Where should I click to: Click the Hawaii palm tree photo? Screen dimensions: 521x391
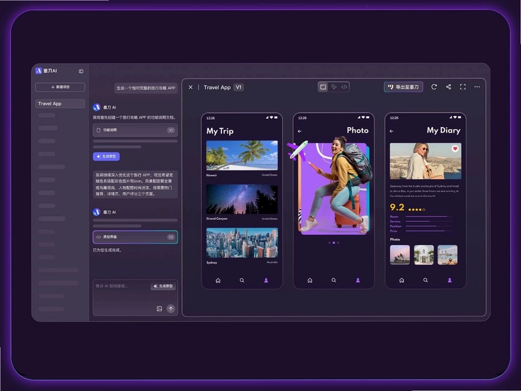[242, 155]
